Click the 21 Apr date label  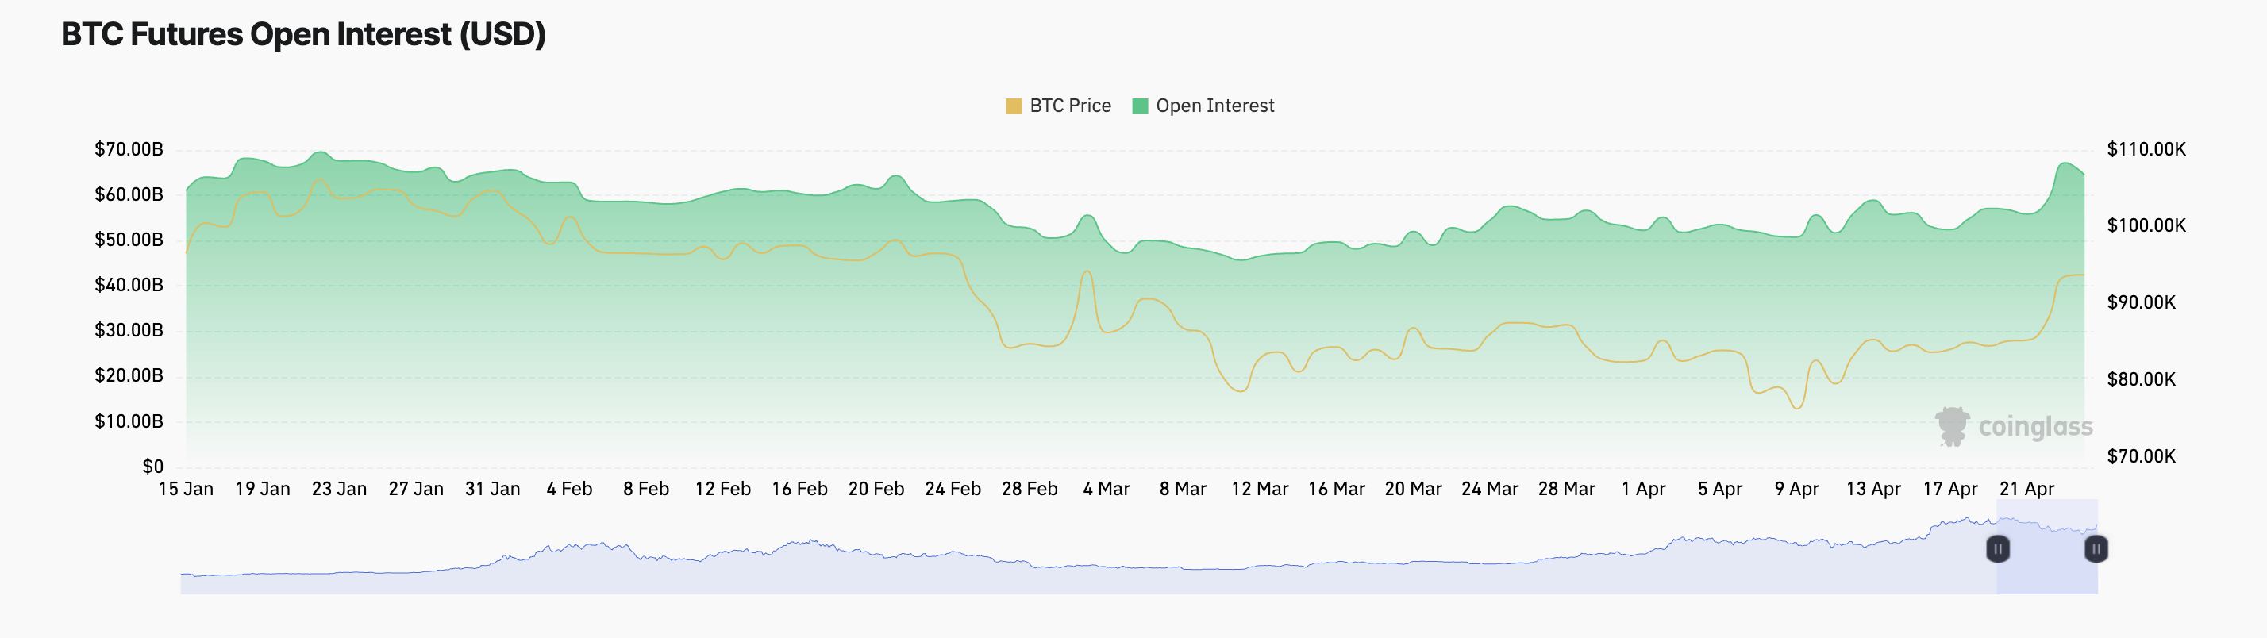2026,490
